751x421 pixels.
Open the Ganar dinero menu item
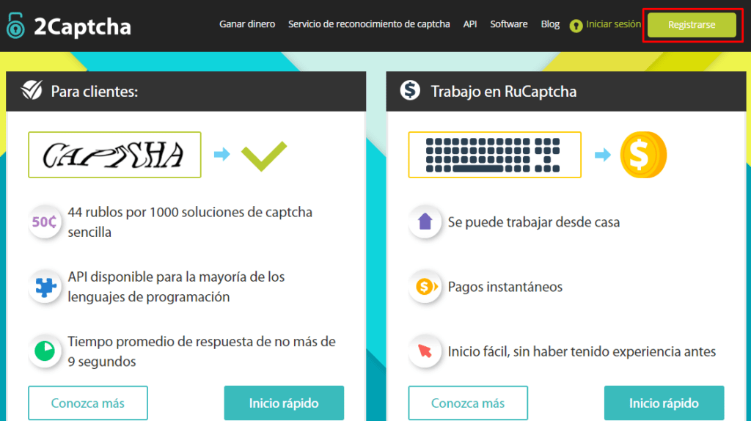[x=247, y=24]
